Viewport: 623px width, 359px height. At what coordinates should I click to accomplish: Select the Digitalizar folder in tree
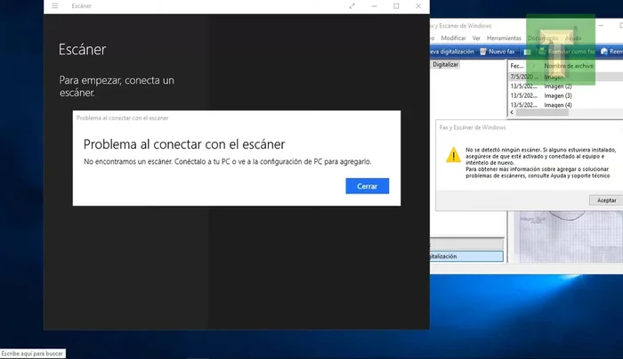click(445, 64)
